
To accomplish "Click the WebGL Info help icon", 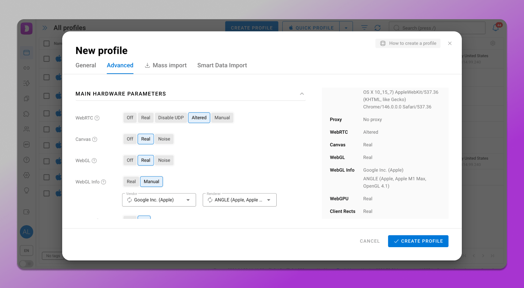I will (103, 182).
